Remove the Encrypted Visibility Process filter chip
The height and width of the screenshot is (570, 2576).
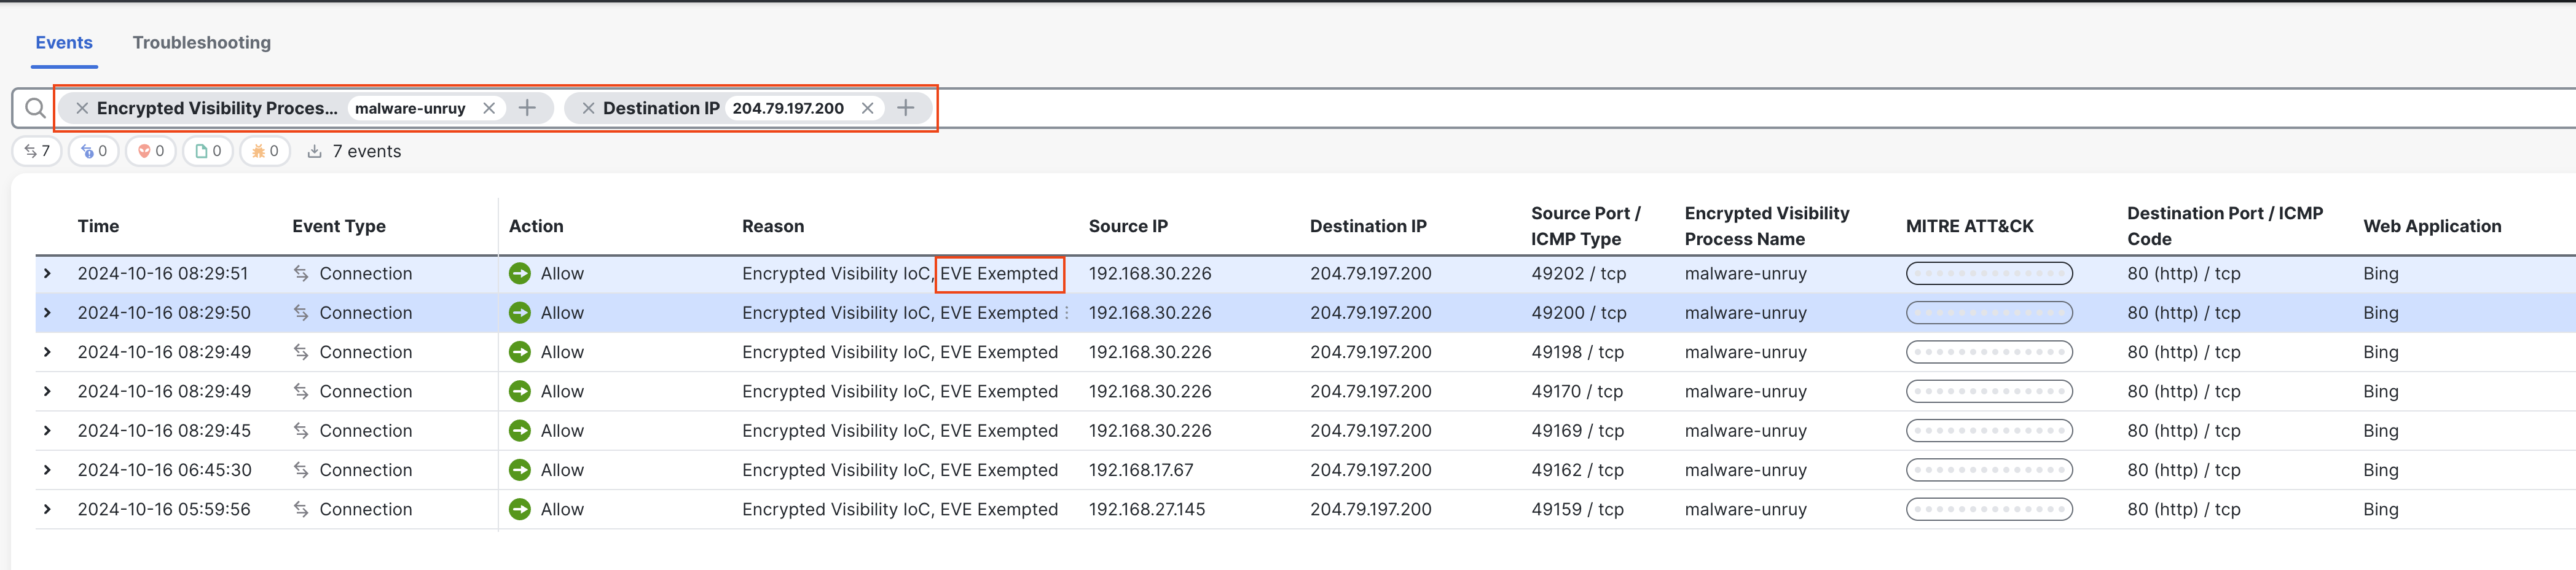click(82, 108)
